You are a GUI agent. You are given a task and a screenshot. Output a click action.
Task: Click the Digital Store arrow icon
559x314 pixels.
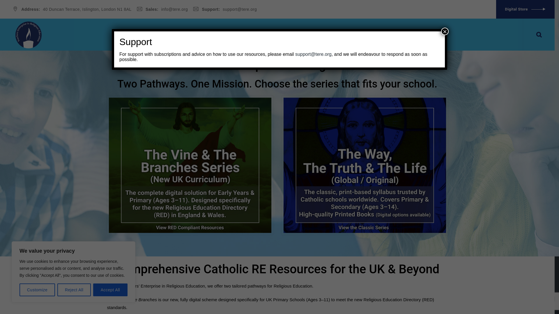click(x=538, y=9)
